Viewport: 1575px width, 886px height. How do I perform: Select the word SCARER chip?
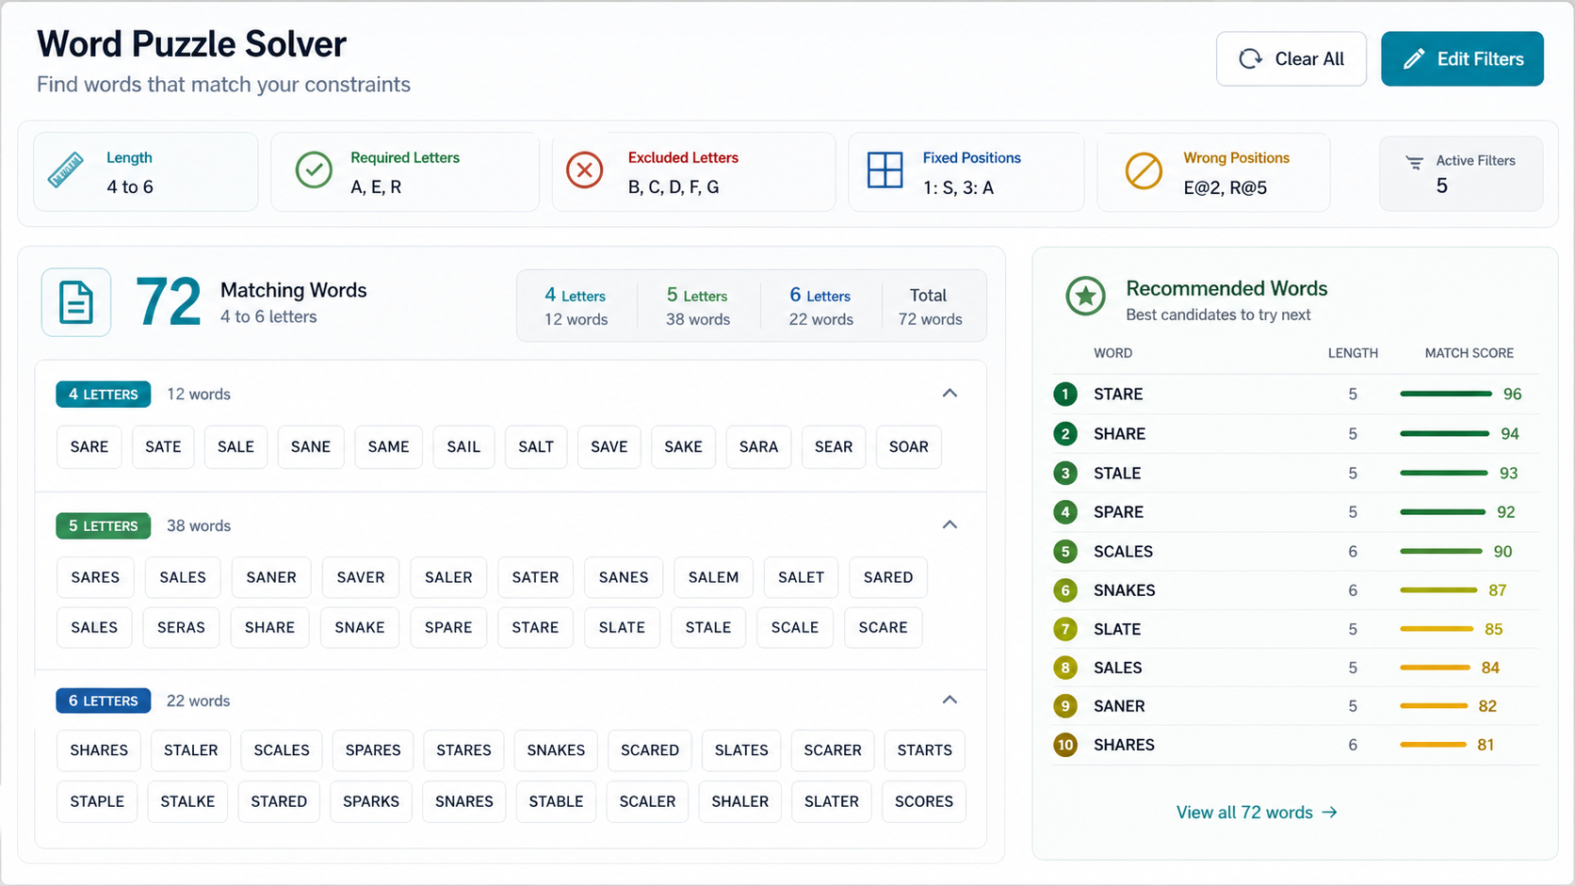coord(833,750)
